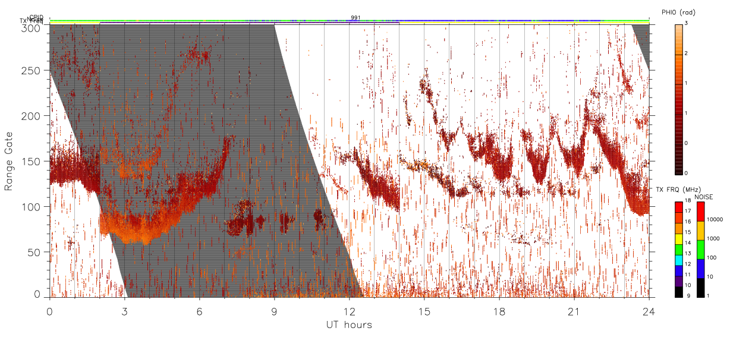Select the purple 10–11 MHz TX FRQ swatch
Screen dimensions: 730x337
pos(679,281)
